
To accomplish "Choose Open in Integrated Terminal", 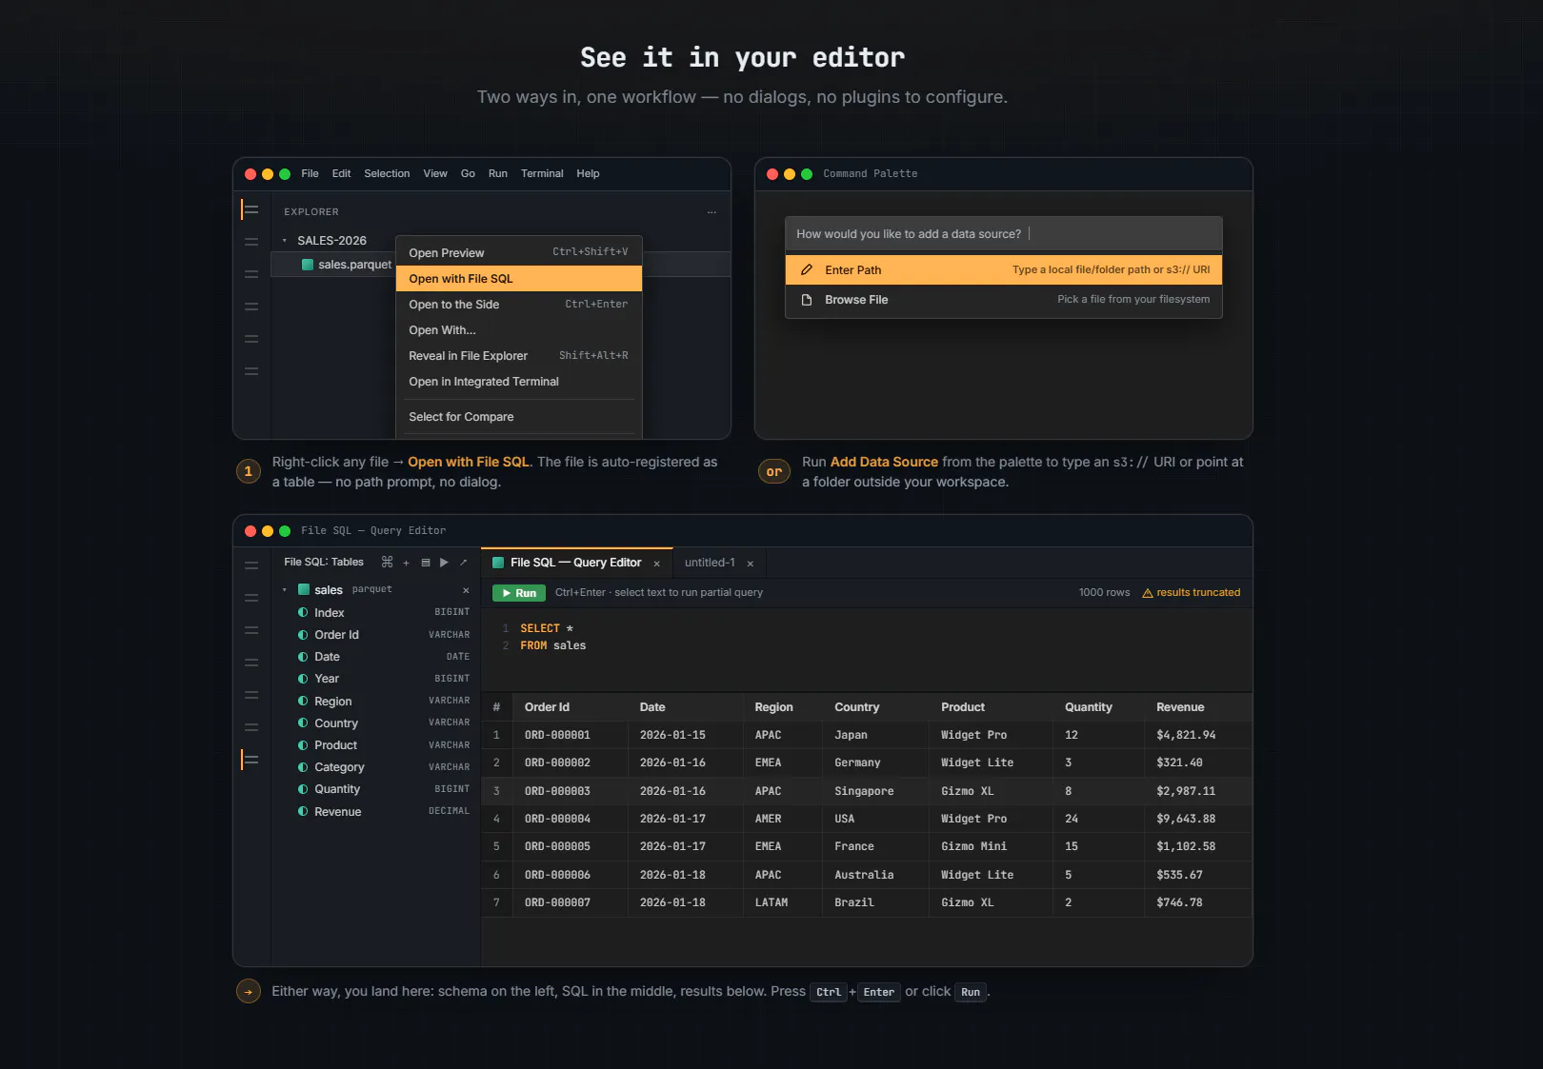I will (x=519, y=382).
